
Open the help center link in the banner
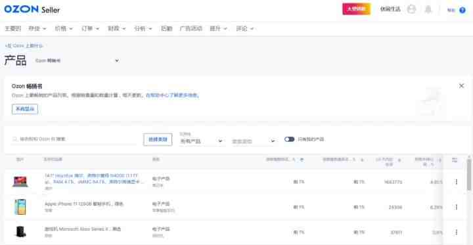point(173,95)
